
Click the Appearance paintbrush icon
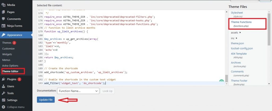(x=3, y=35)
